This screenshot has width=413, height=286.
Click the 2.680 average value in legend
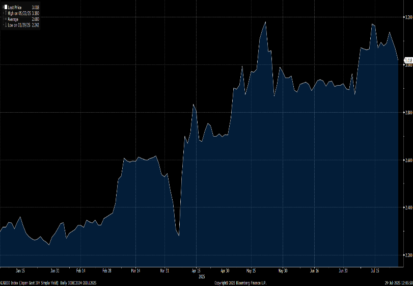click(x=36, y=19)
